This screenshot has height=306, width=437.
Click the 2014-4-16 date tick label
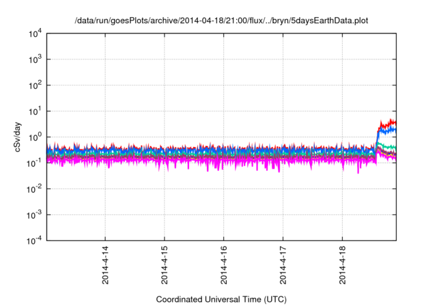[x=224, y=265]
